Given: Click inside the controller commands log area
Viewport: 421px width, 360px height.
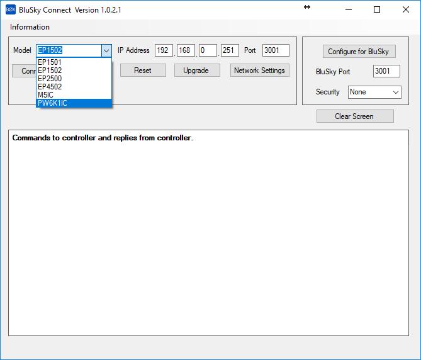Looking at the screenshot, I should [208, 239].
